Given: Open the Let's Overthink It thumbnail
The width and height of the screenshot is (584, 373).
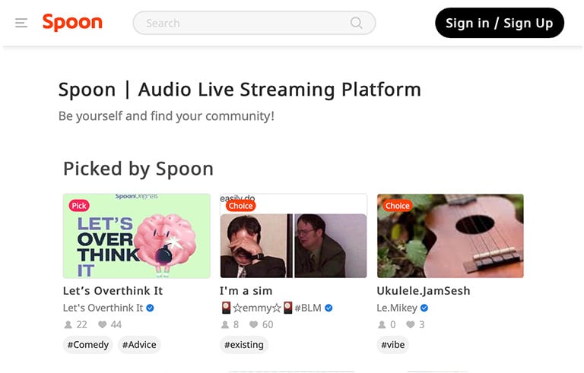Looking at the screenshot, I should pos(137,235).
